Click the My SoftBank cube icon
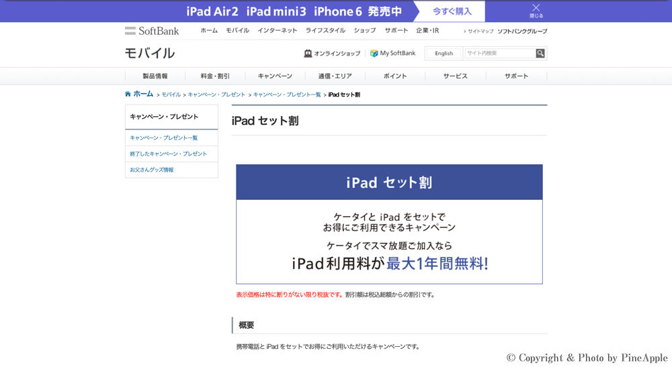 click(x=374, y=54)
